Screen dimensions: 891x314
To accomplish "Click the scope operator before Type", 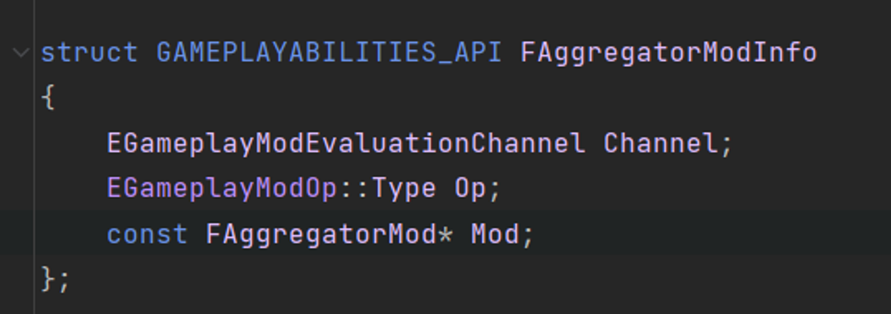I will [354, 188].
